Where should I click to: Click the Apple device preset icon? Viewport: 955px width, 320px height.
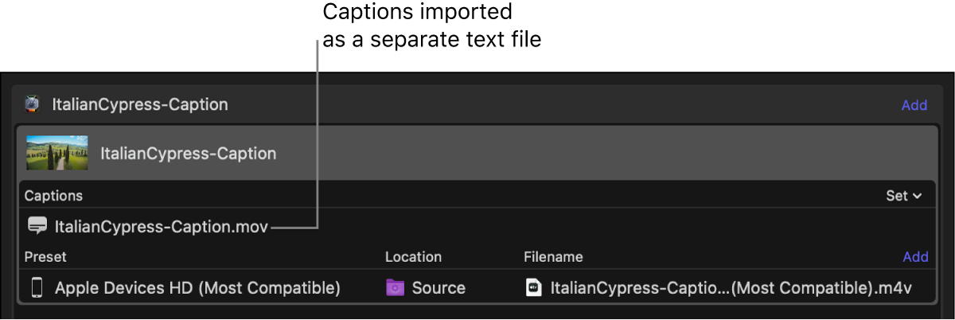pos(37,288)
